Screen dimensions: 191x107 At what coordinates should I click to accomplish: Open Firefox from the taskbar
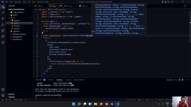pyautogui.click(x=101, y=104)
